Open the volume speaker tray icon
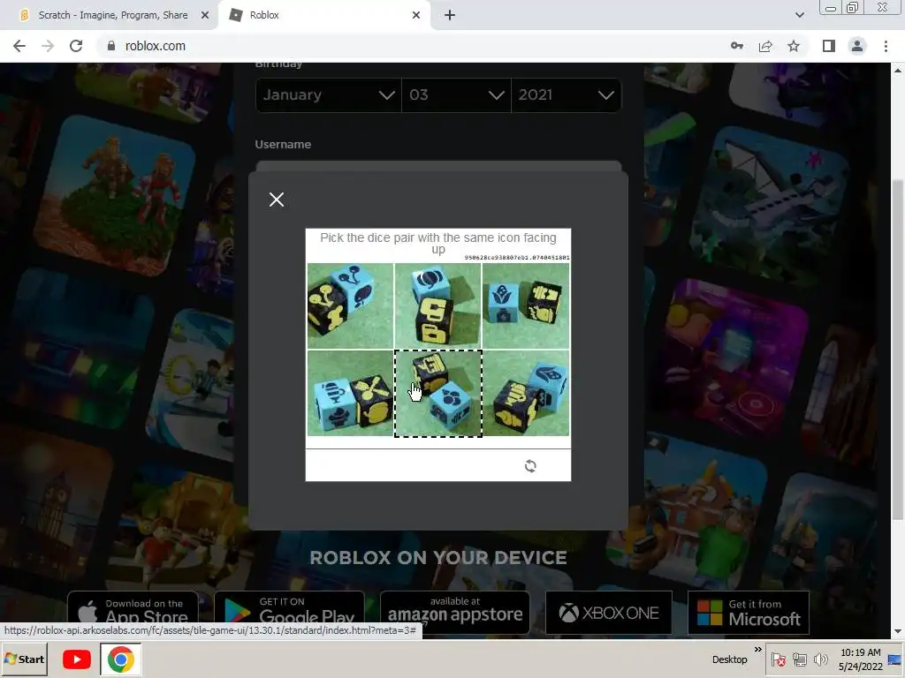 click(820, 659)
